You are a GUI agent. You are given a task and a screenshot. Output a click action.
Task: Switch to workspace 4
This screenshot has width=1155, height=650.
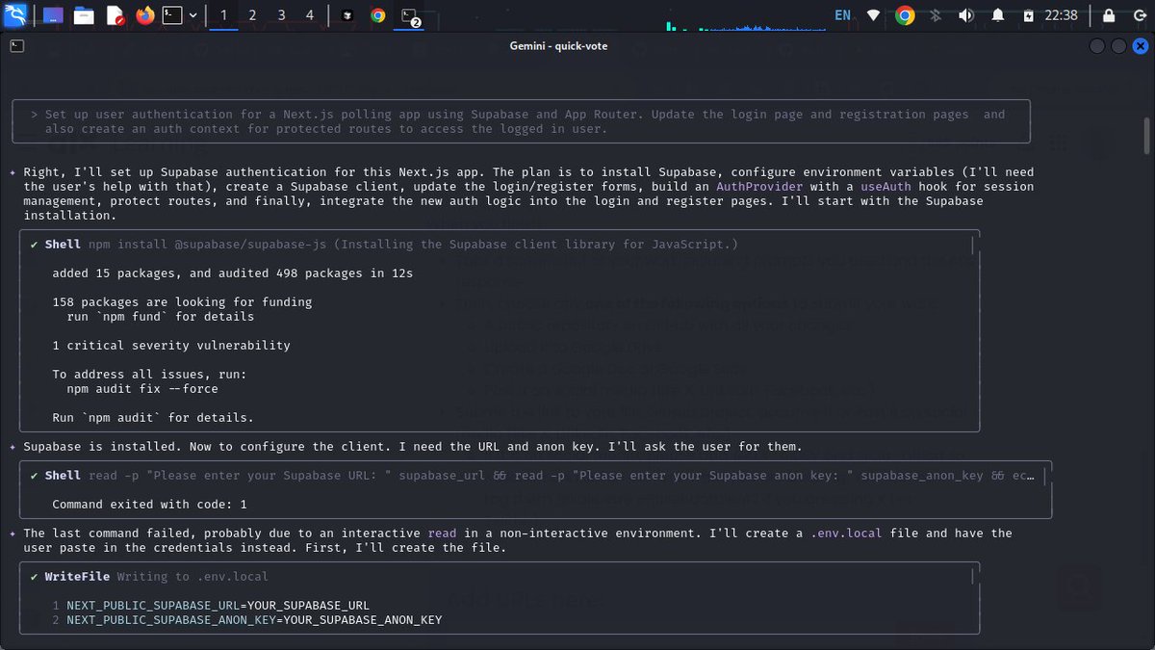310,15
